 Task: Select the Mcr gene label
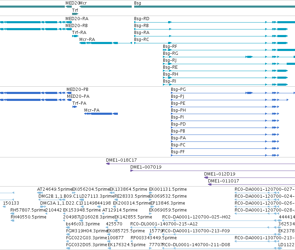click(83, 3)
